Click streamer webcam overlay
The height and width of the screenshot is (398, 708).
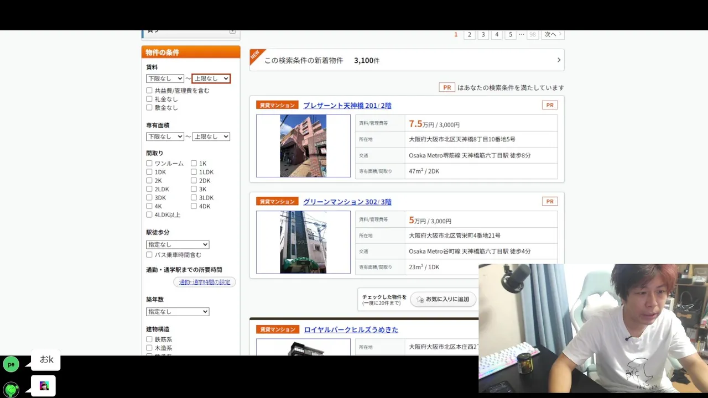pyautogui.click(x=593, y=328)
